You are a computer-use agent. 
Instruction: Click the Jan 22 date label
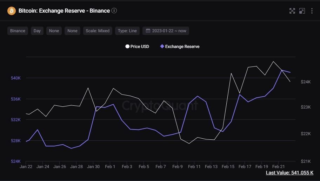pyautogui.click(x=26, y=167)
